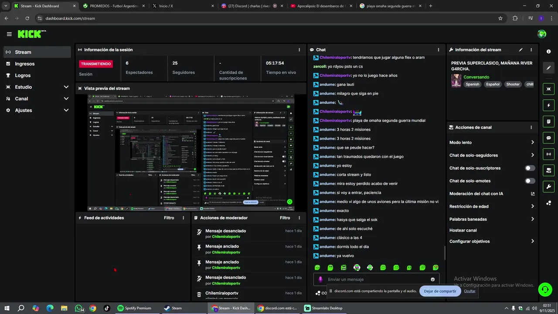Open the hamburger menu next to Kick logo
Screen dimensions: 558x314
click(9, 34)
